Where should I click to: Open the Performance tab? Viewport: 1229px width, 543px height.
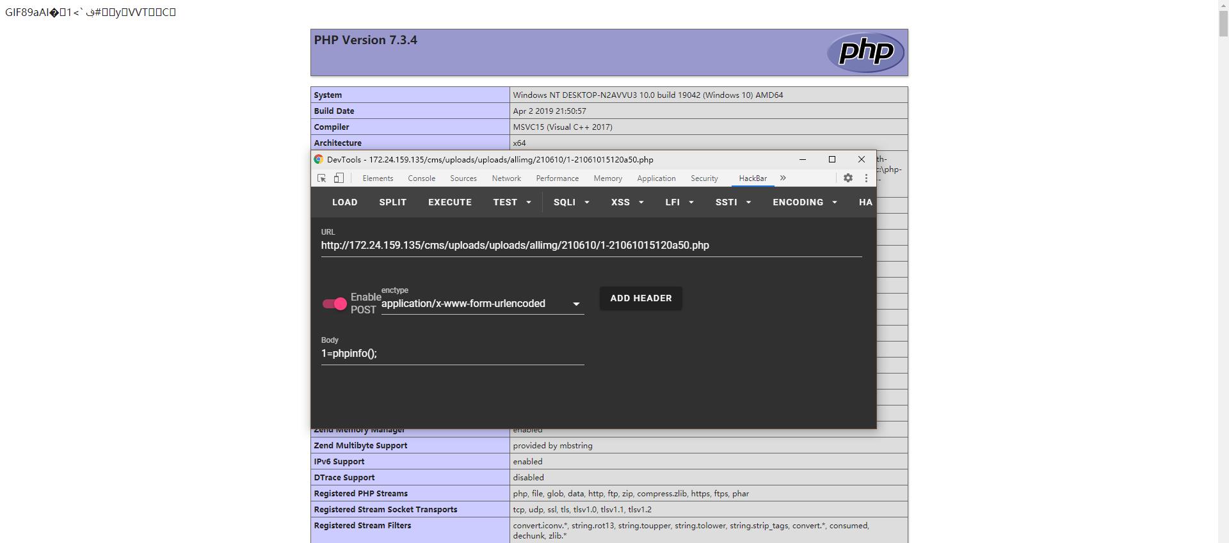(x=557, y=178)
